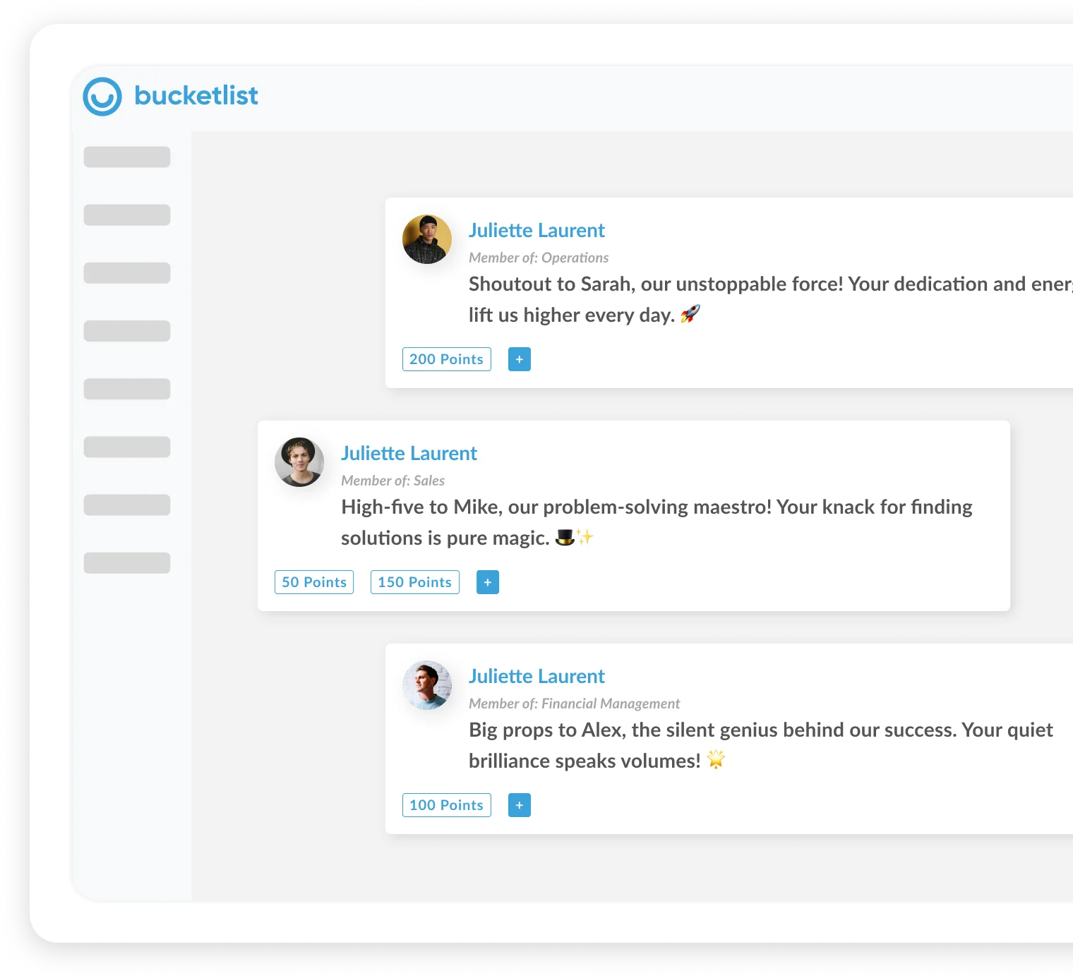Click the bucketlist wordmark in the header
The image size is (1073, 978).
(196, 95)
